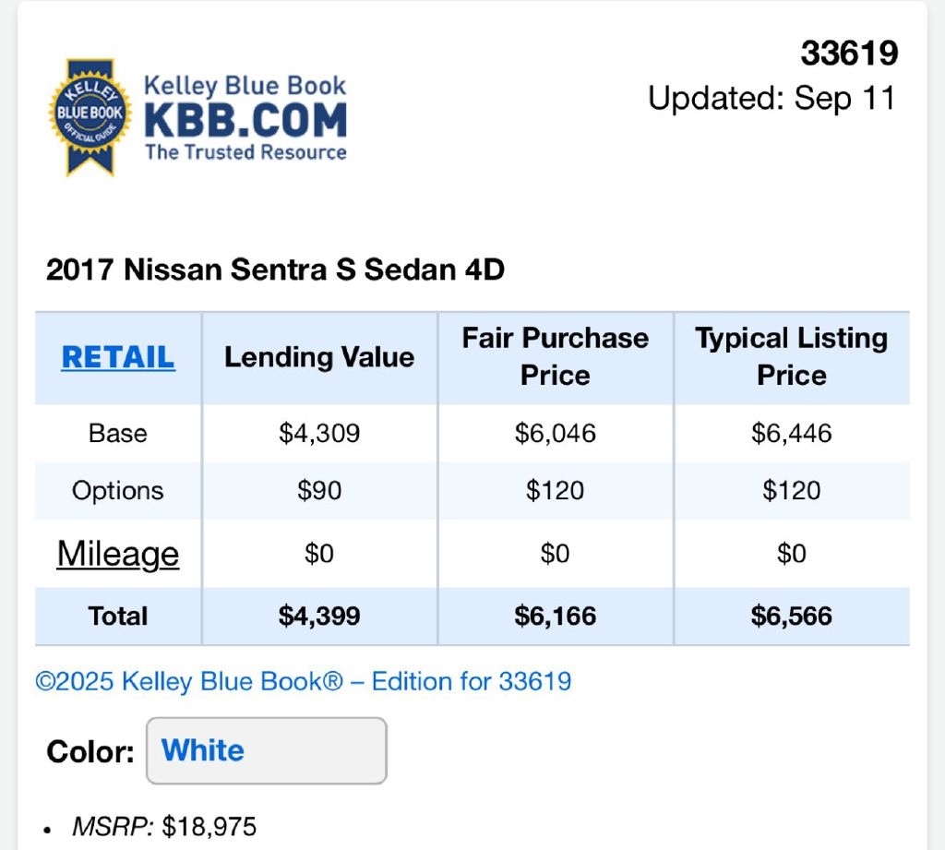Click the KBB.COM wordmark text
This screenshot has width=945, height=850.
245,120
